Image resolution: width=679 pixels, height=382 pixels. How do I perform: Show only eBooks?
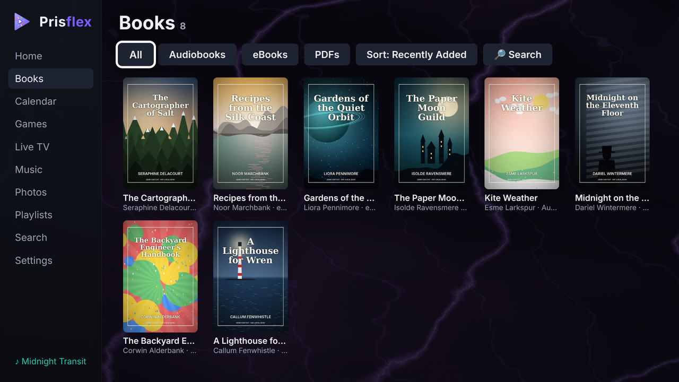point(270,55)
